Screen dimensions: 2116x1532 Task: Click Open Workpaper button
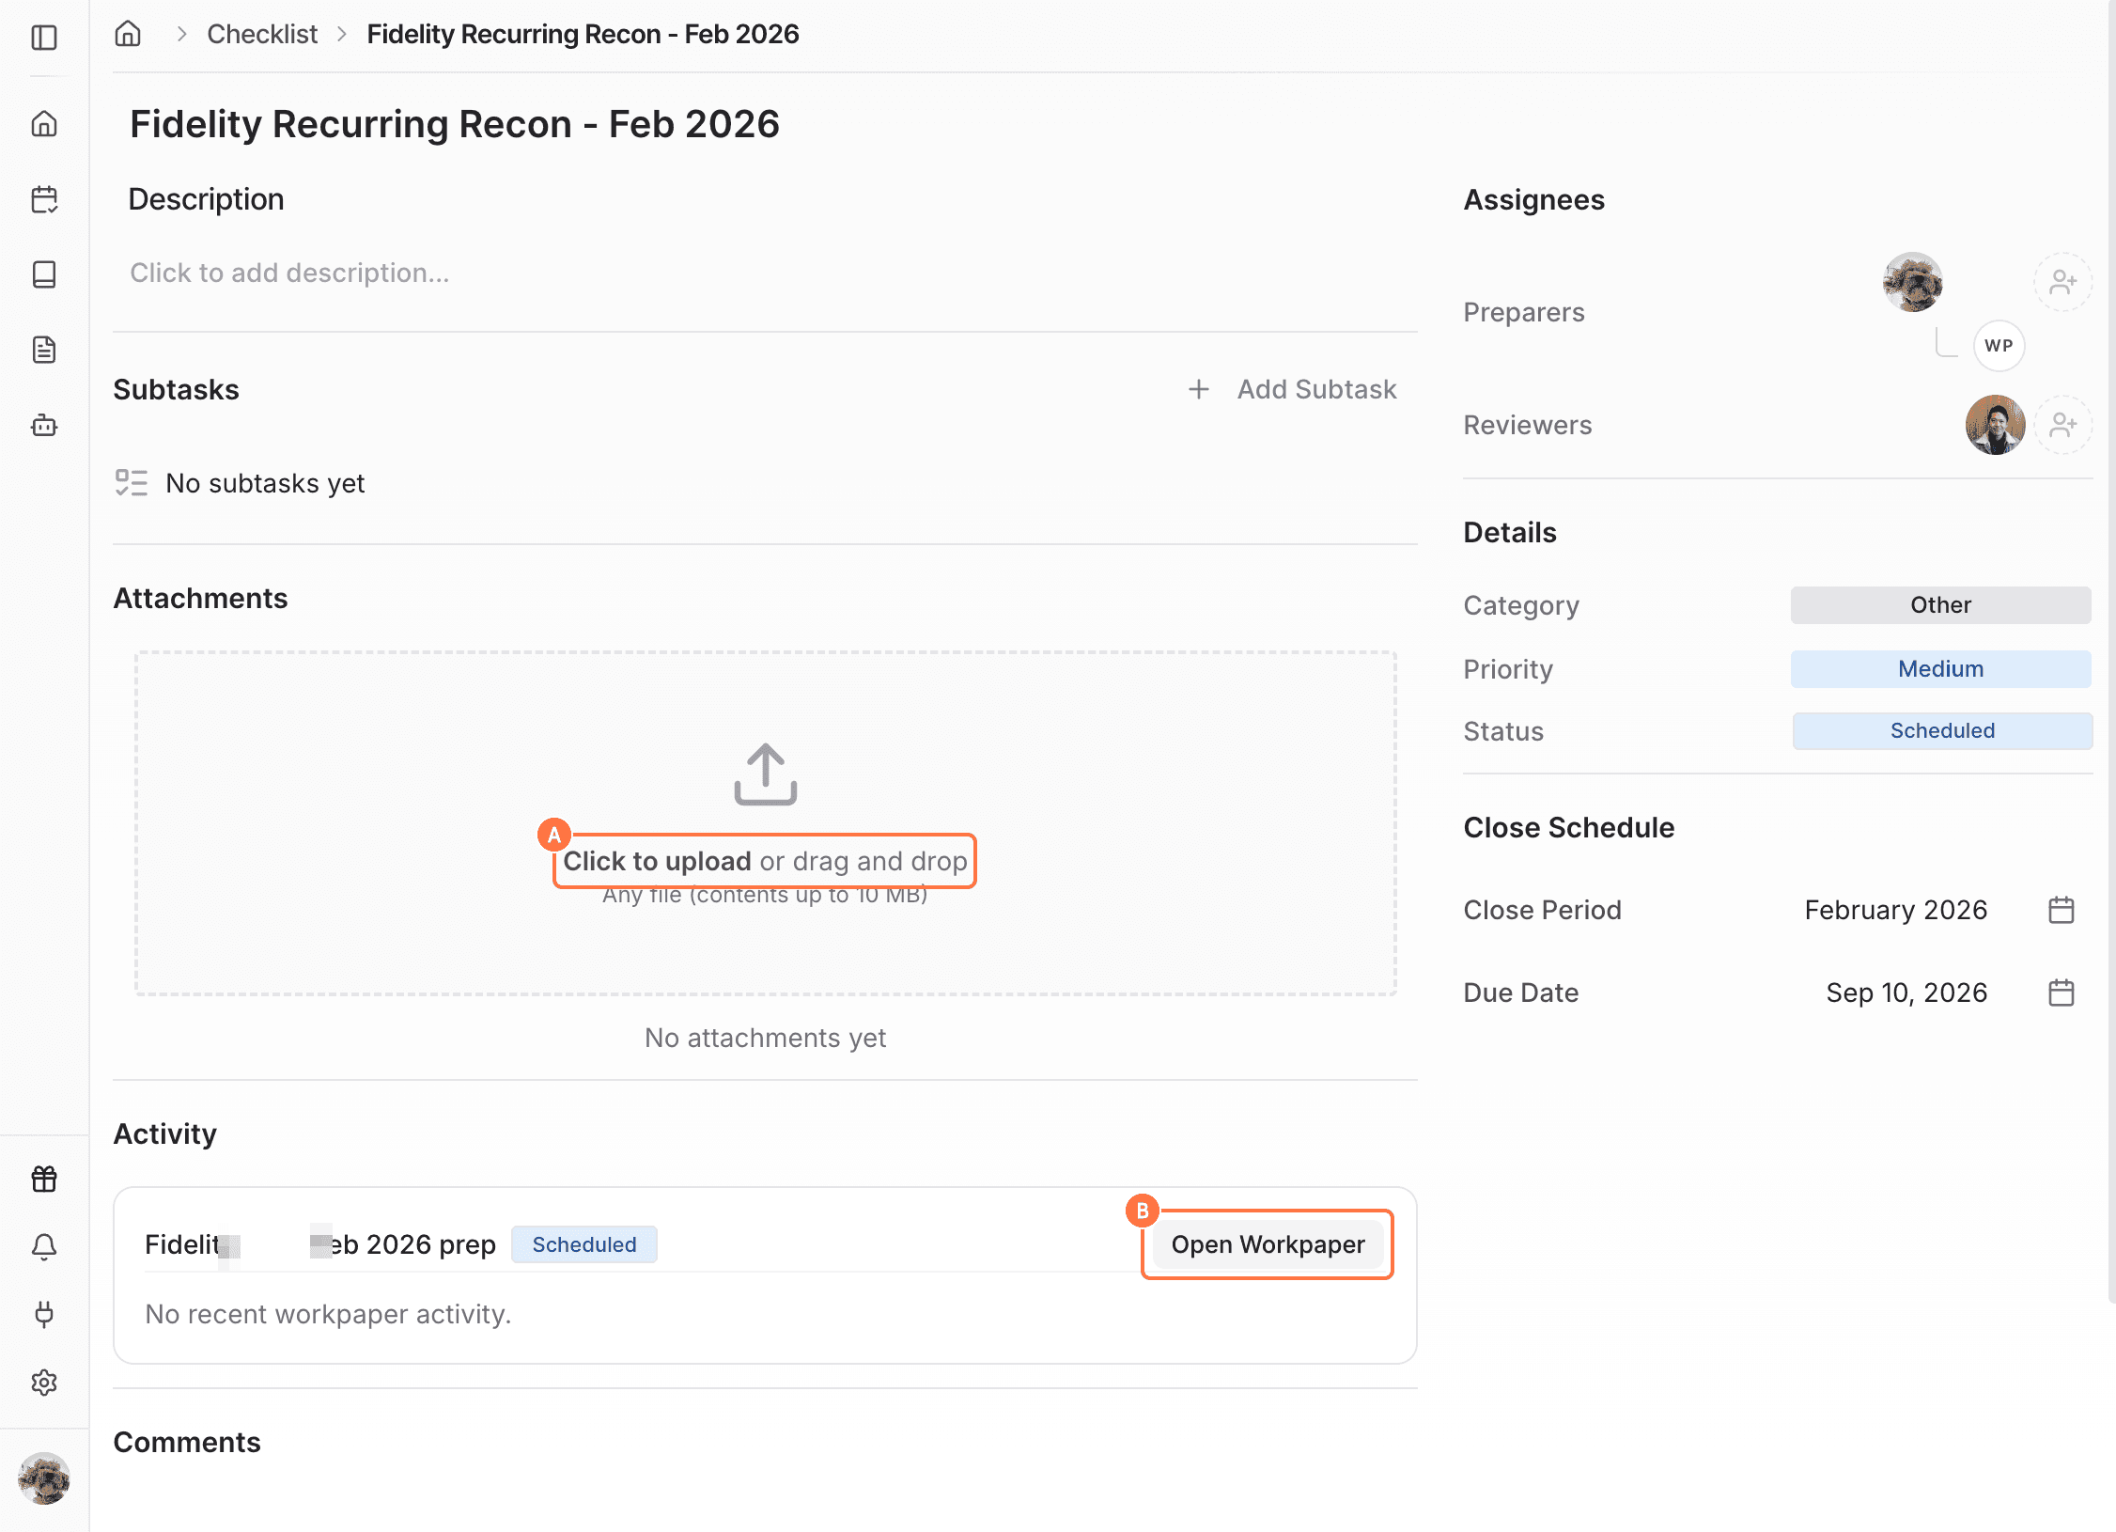tap(1268, 1244)
